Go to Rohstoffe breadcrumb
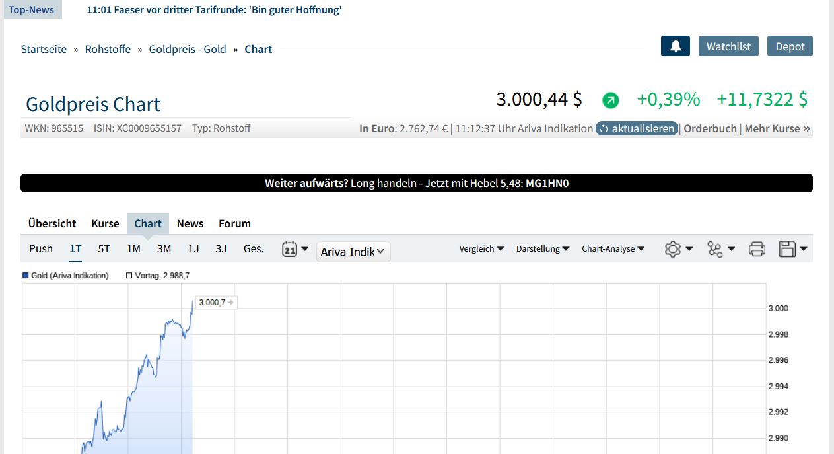834x454 pixels. (108, 49)
